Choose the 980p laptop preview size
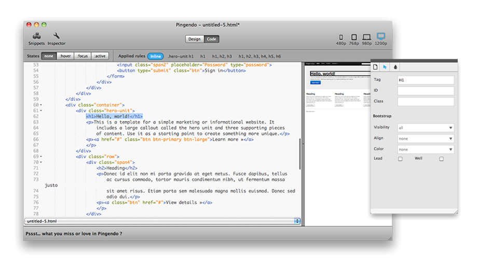Image resolution: width=479 pixels, height=269 pixels. coord(367,39)
